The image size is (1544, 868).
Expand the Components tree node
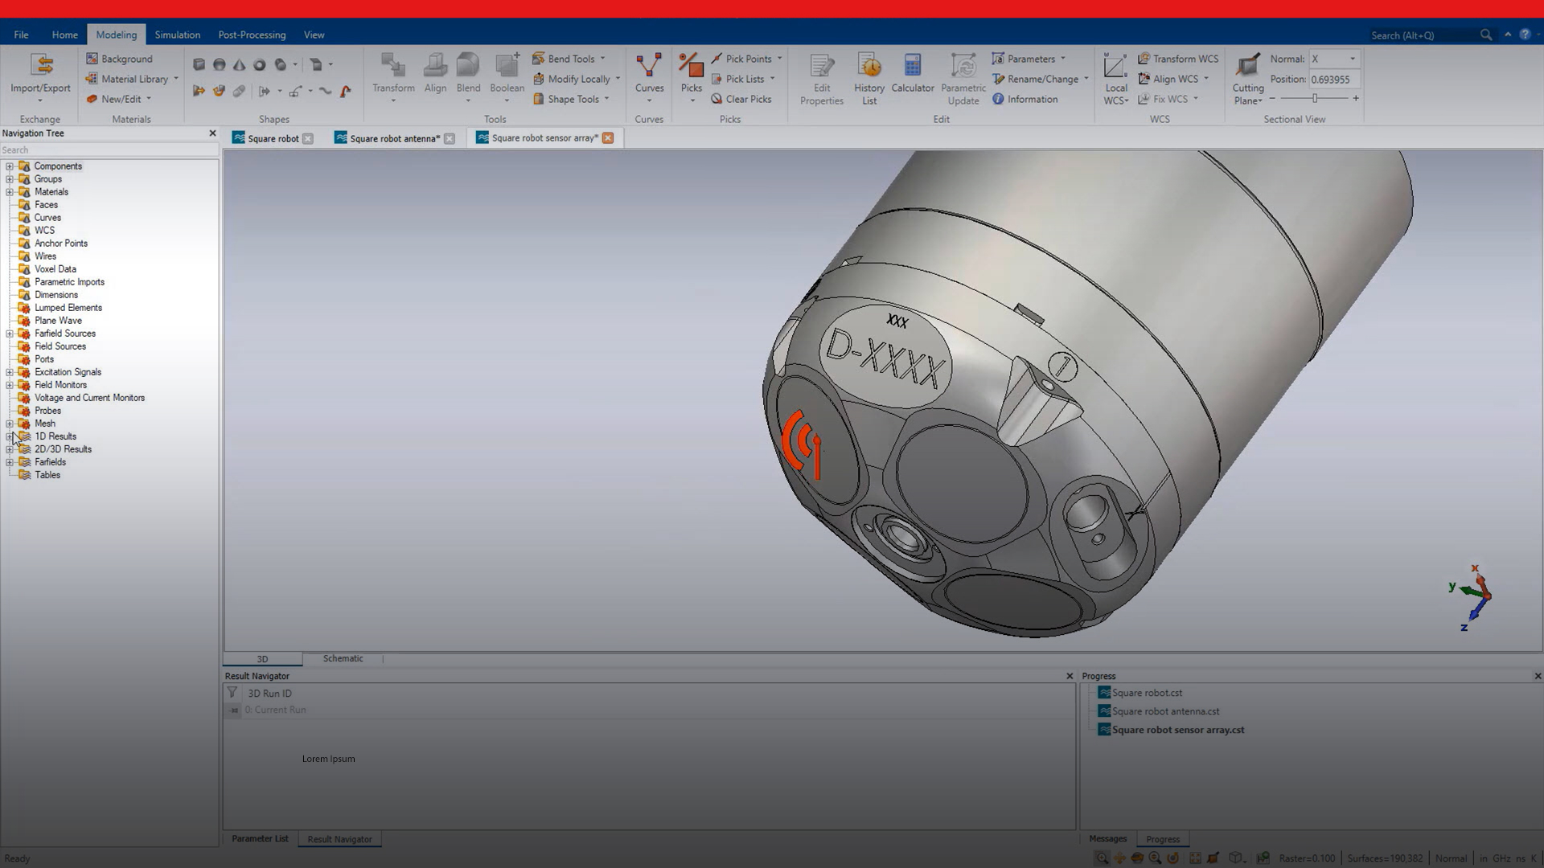[9, 166]
